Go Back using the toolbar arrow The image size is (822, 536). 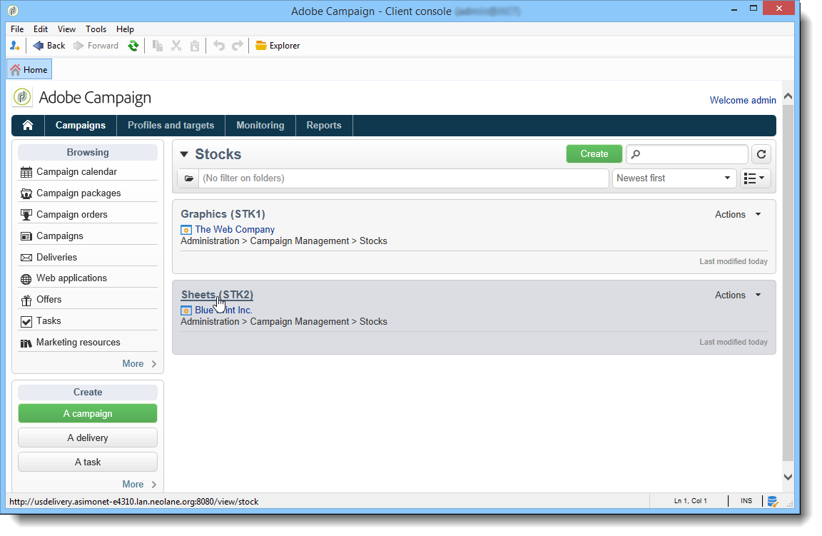point(49,46)
